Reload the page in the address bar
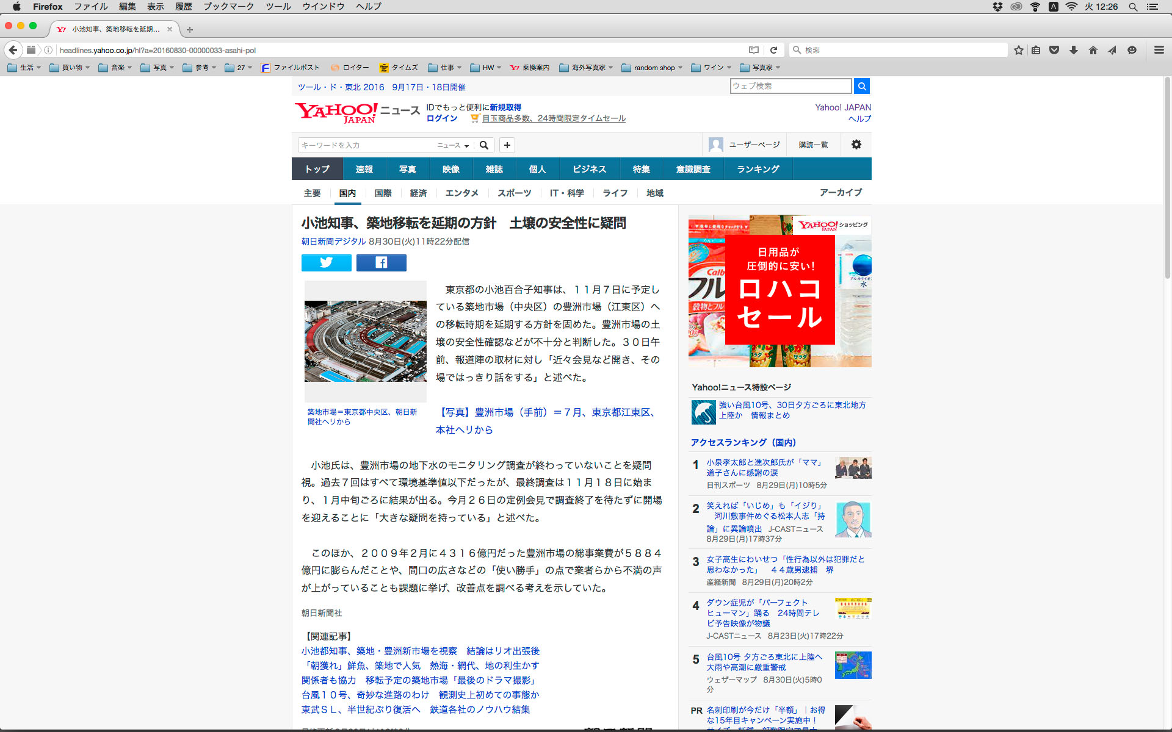 click(773, 50)
